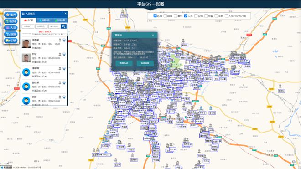Uncheck the 区域 layer checkbox
The width and height of the screenshot is (301, 169).
[155, 16]
